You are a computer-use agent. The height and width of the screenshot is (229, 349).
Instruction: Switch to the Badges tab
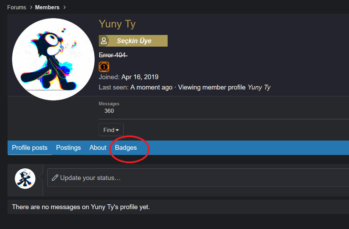[126, 148]
